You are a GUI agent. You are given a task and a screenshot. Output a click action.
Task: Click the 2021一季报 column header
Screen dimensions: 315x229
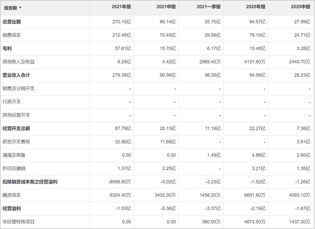pyautogui.click(x=209, y=7)
